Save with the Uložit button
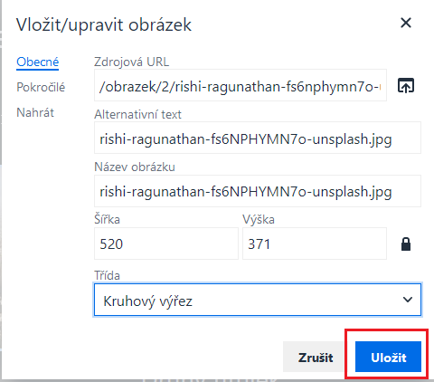The height and width of the screenshot is (382, 434). 388,357
